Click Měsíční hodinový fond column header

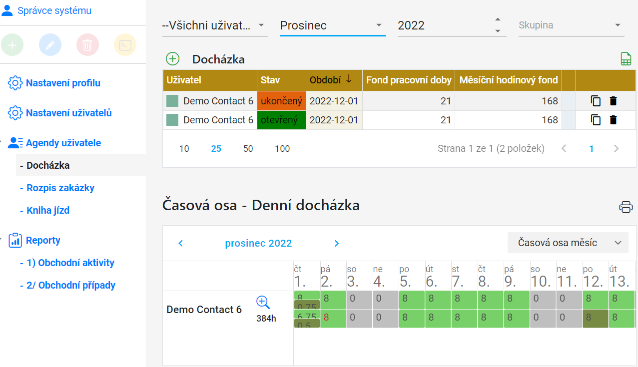click(x=509, y=80)
